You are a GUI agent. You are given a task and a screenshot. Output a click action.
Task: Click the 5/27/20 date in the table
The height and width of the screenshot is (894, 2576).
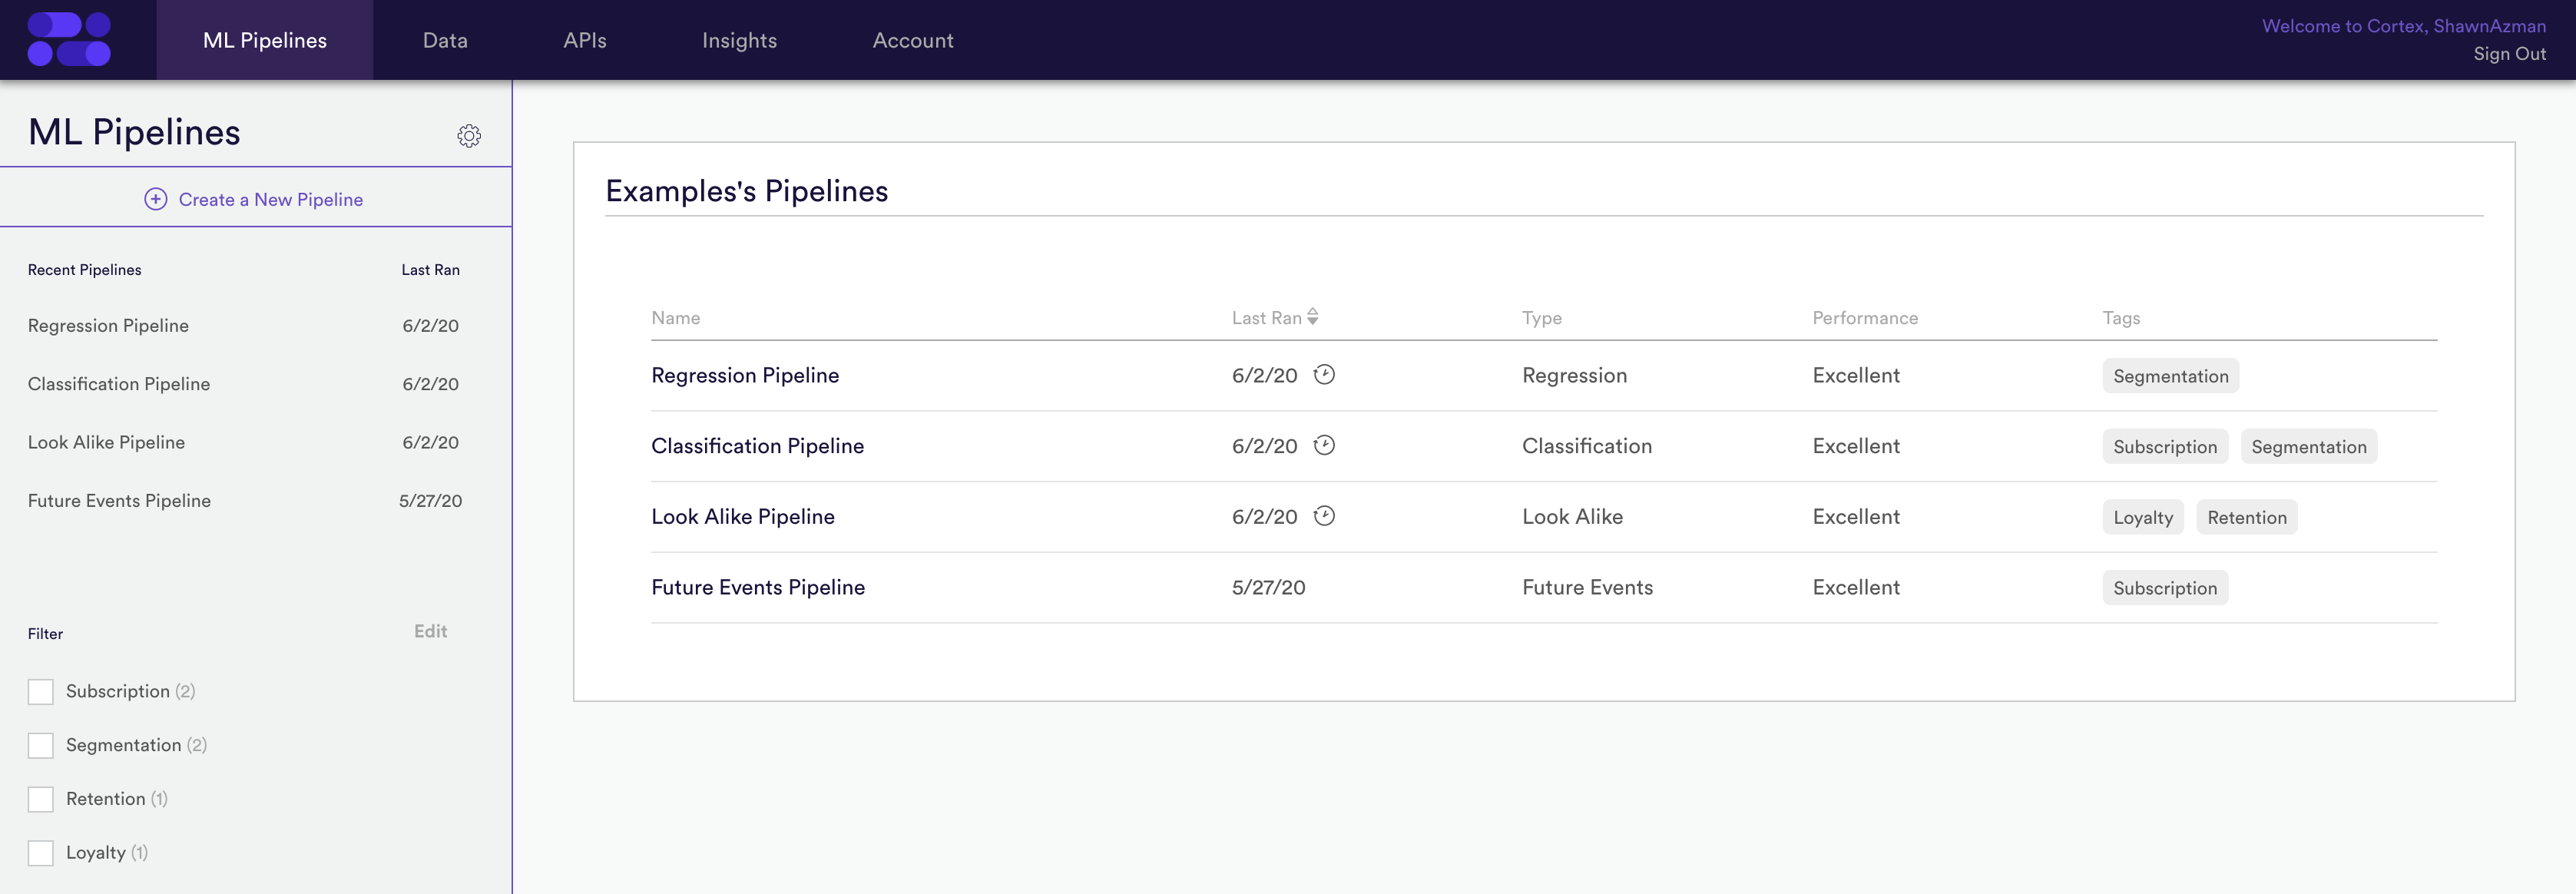point(1269,587)
